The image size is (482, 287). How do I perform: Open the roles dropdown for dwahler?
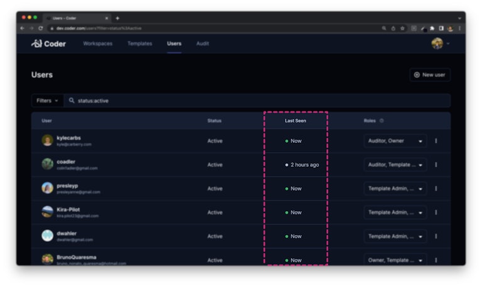click(x=395, y=236)
